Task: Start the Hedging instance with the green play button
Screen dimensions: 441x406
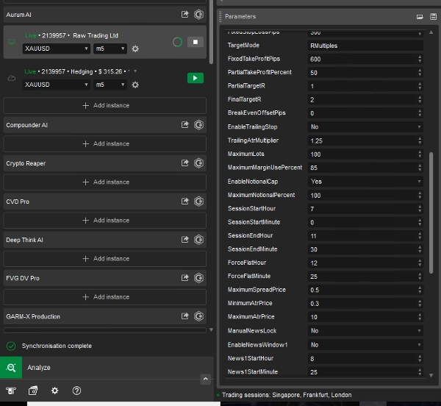Action: [196, 78]
